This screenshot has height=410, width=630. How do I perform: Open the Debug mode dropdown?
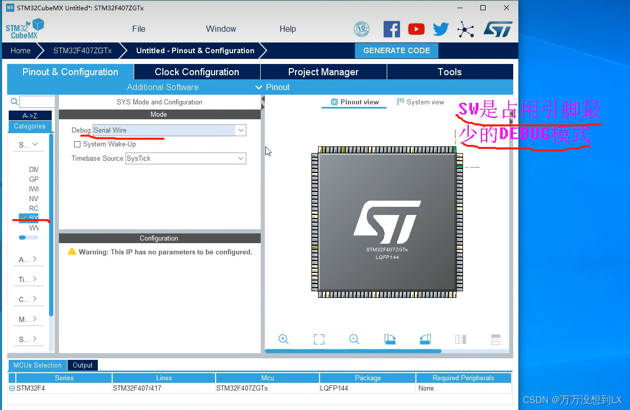coord(240,130)
